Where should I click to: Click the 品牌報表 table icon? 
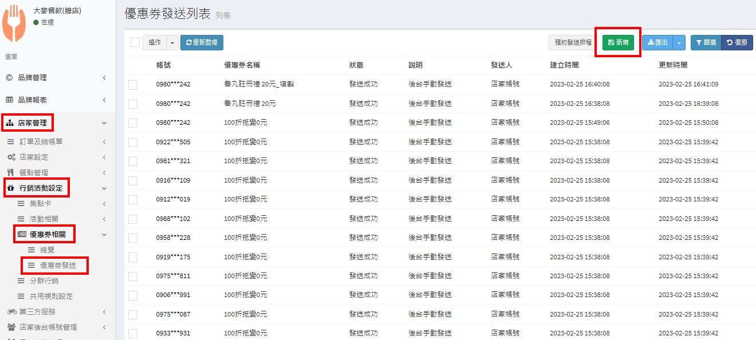tap(9, 100)
